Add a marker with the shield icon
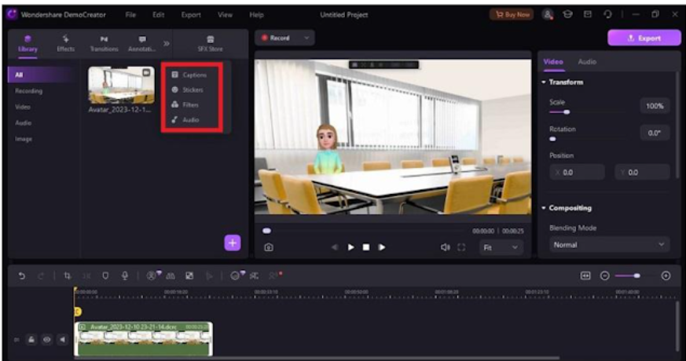The image size is (686, 361). pos(105,275)
